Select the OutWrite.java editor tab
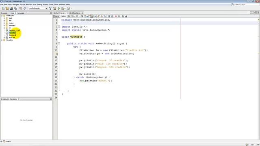 coord(61,13)
